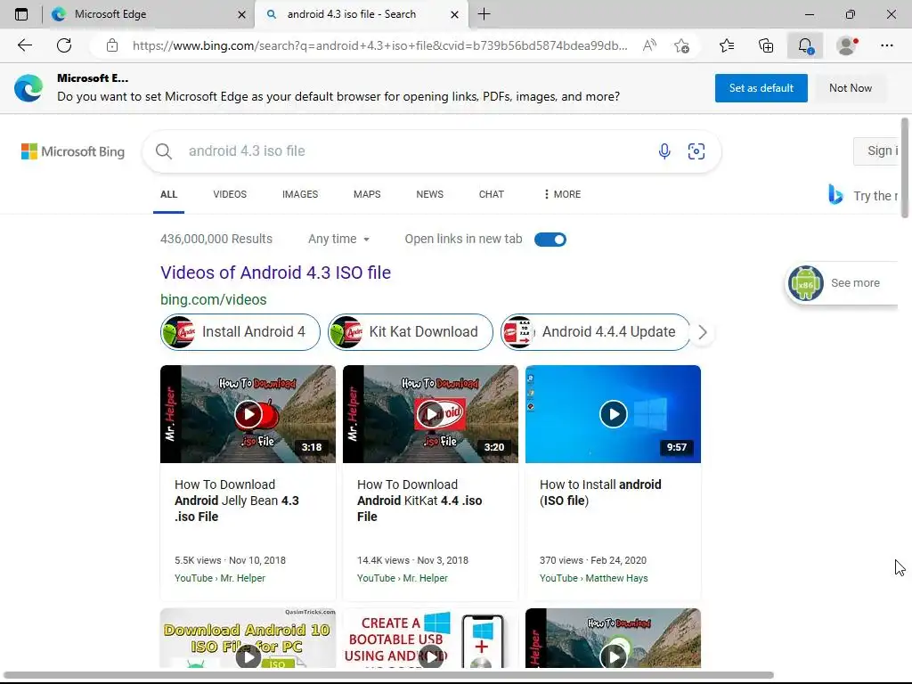Click the 436,000,000 Results count text
Viewport: 912px width, 684px height.
216,239
